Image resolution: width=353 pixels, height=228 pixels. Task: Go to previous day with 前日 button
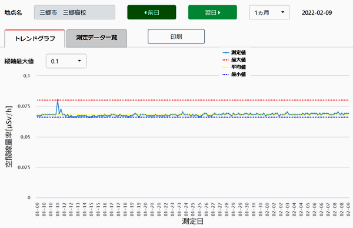coord(152,12)
